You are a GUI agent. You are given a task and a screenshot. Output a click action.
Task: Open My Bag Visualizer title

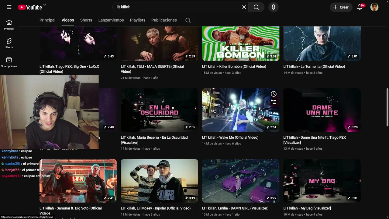point(307,208)
